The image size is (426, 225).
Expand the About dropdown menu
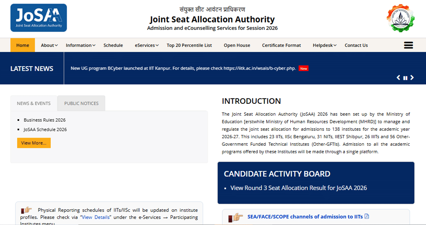click(49, 45)
